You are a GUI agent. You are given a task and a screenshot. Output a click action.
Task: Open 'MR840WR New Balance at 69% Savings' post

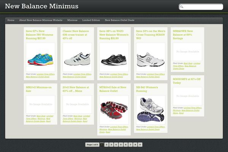(183, 35)
